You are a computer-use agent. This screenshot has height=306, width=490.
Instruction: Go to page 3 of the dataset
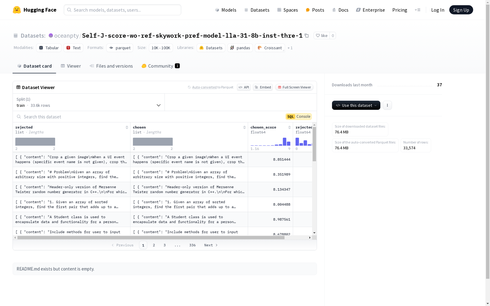[164, 245]
